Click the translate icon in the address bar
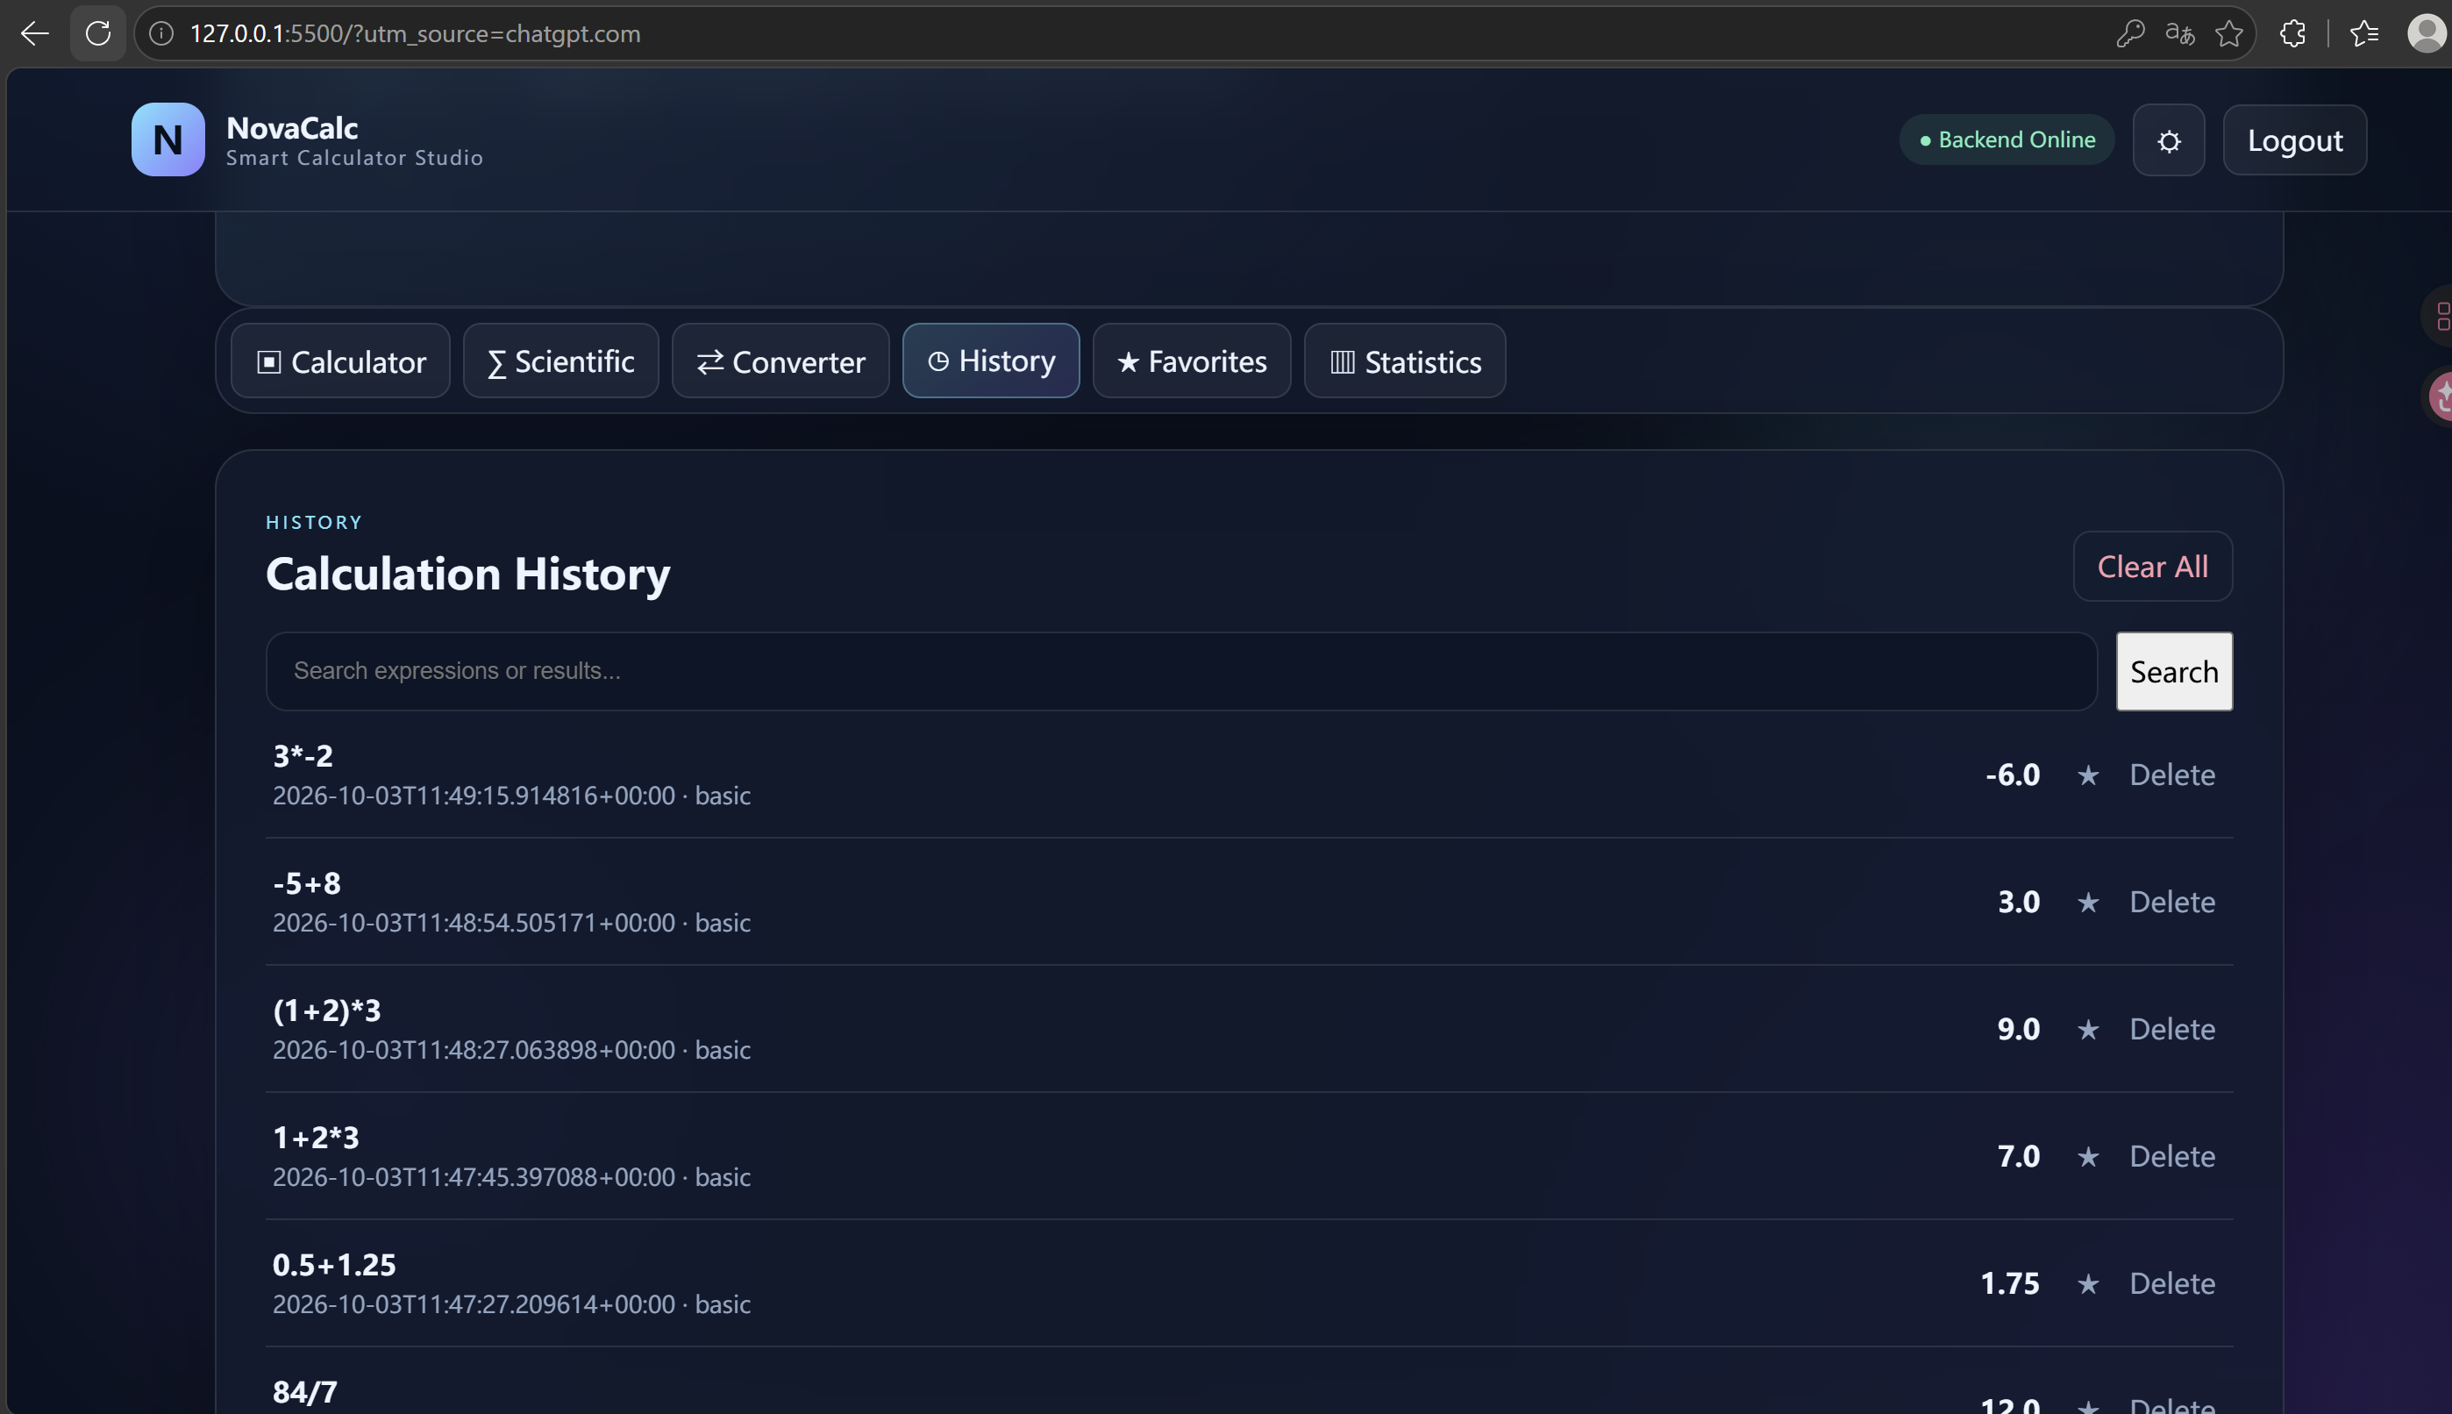Screen dimensions: 2452x1414 [2180, 34]
